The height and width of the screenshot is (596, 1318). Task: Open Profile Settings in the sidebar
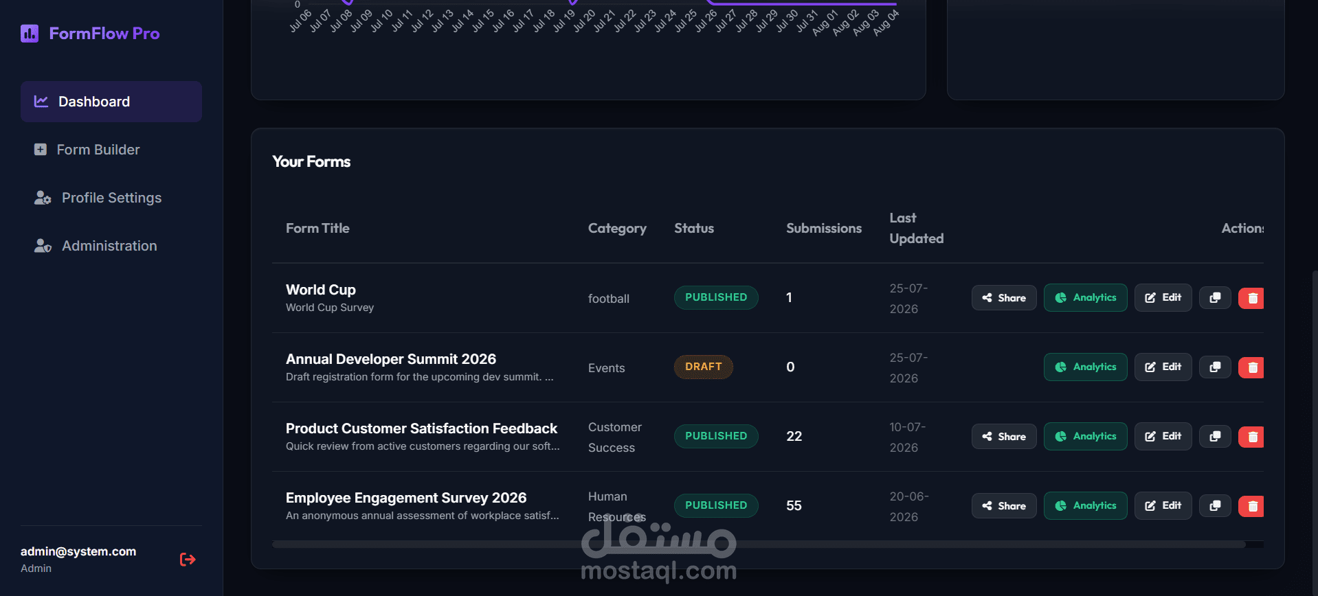(111, 198)
